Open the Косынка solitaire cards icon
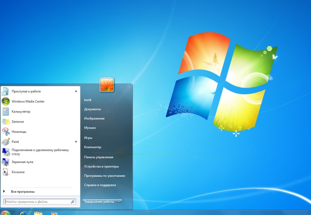Viewport: 311px width, 215px height. pos(6,172)
